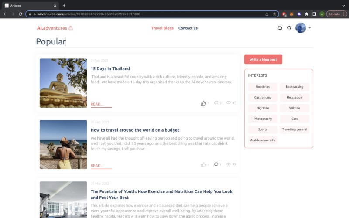The height and width of the screenshot is (218, 349).
Task: Click the red shield extension icon
Action: [284, 14]
